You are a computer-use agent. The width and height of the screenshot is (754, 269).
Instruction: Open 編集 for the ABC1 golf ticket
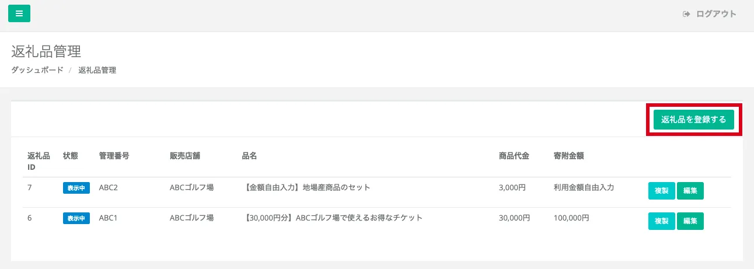point(690,221)
